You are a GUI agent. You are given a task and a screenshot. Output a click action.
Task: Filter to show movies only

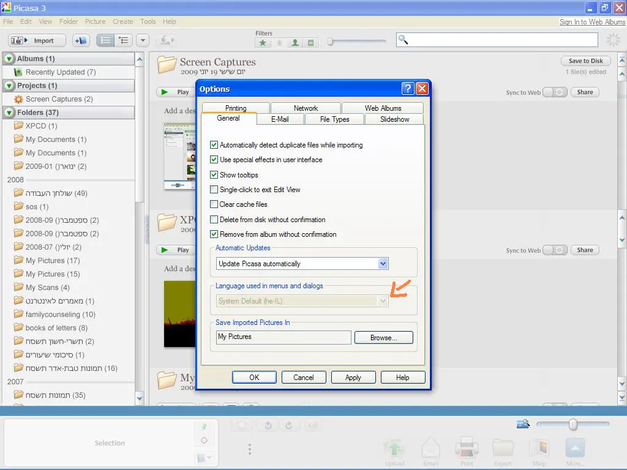tap(311, 43)
